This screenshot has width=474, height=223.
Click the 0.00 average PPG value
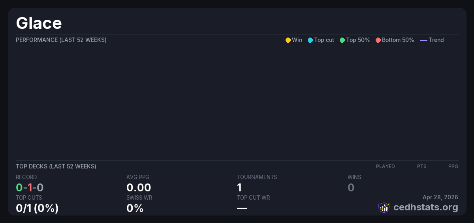(x=139, y=187)
